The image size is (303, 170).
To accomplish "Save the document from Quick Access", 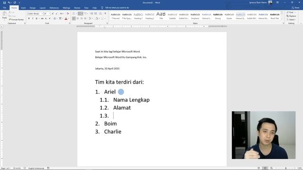I will click(4, 2).
